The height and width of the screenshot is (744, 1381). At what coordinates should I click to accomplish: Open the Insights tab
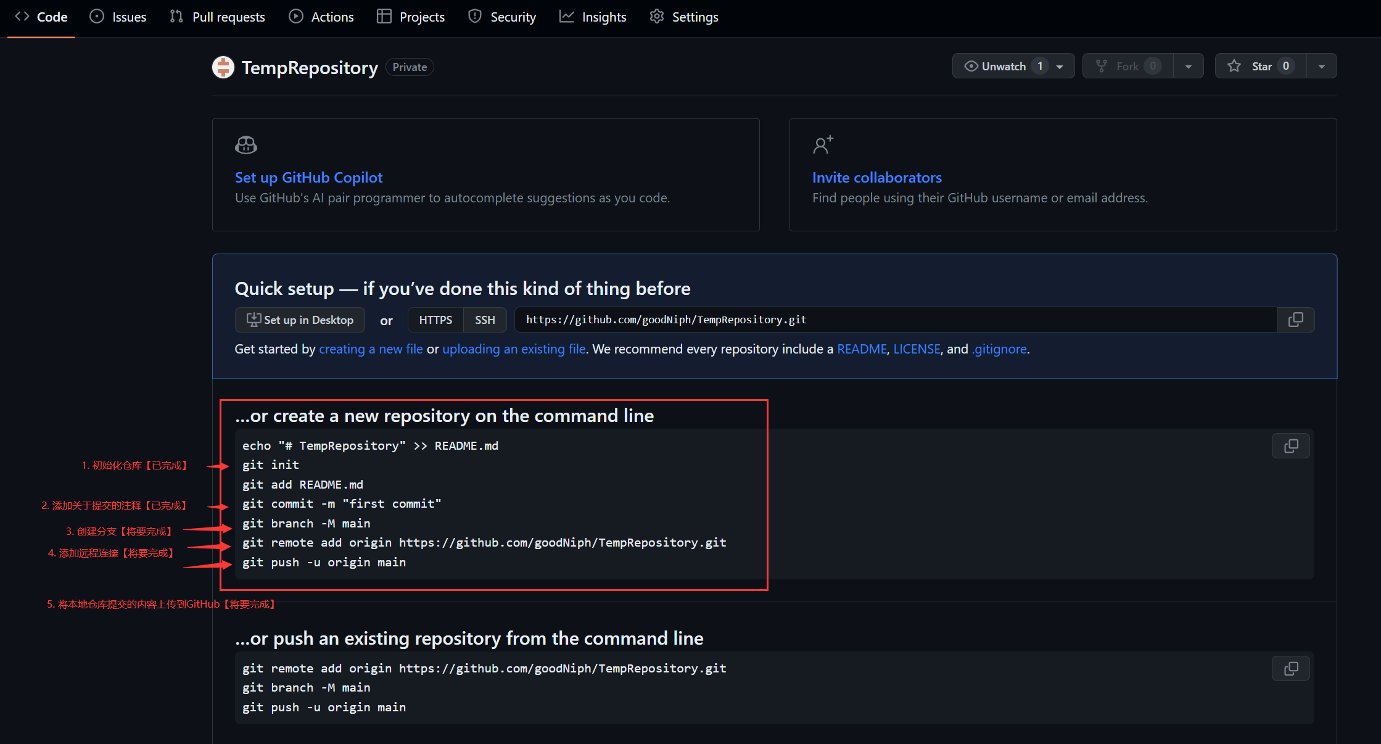point(593,17)
